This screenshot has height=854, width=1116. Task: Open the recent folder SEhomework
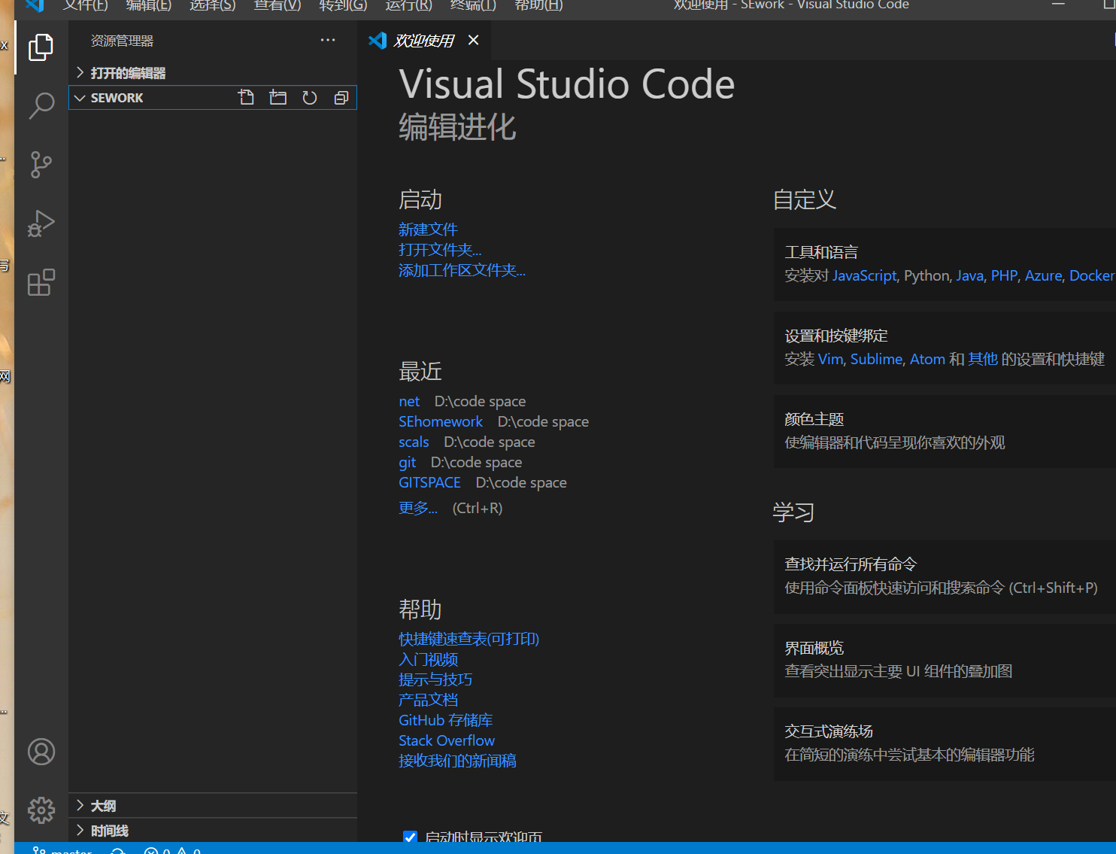point(441,421)
